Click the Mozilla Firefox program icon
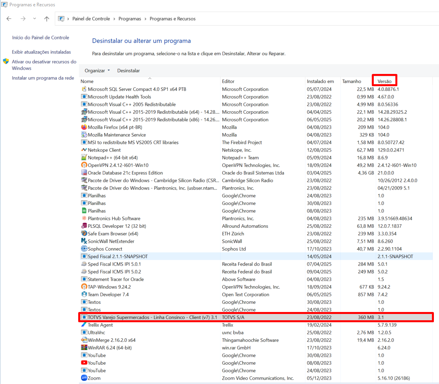The height and width of the screenshot is (384, 439). pos(84,127)
